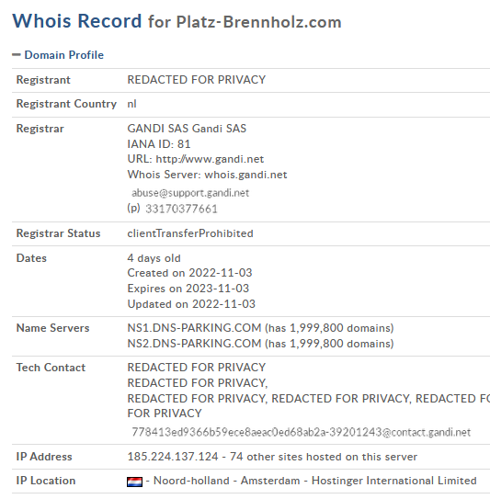
Task: Open 74 other sites hosted on this server
Action: (x=324, y=457)
